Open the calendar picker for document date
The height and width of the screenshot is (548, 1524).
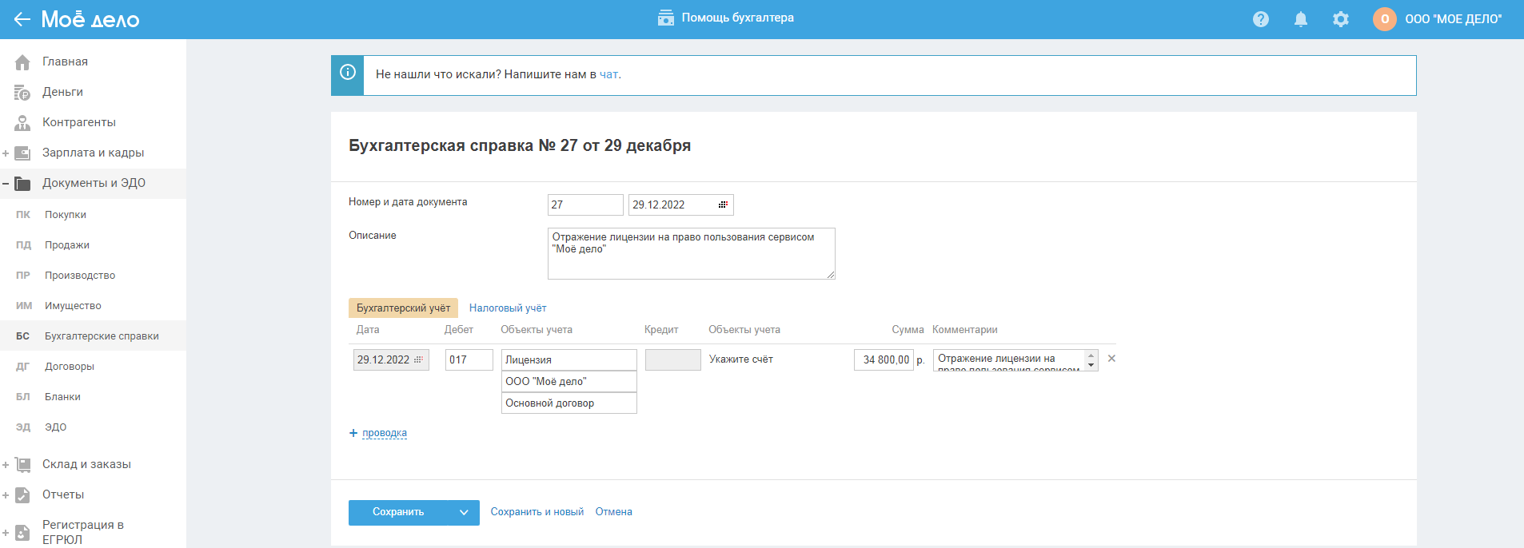click(x=723, y=205)
